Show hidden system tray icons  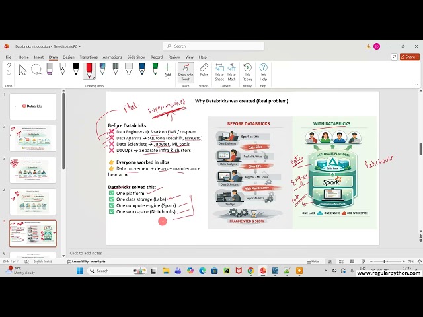tap(325, 271)
